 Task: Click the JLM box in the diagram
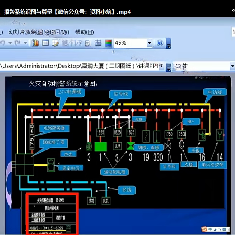117,146
